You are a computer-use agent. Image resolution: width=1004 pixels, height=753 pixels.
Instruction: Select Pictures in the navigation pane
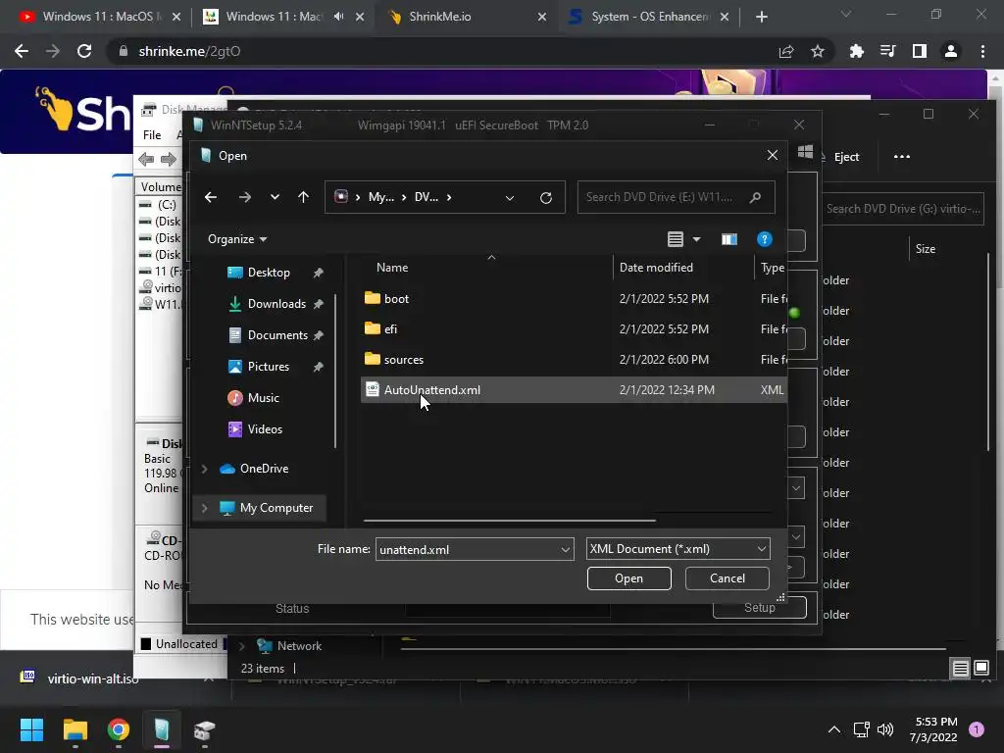[269, 367]
